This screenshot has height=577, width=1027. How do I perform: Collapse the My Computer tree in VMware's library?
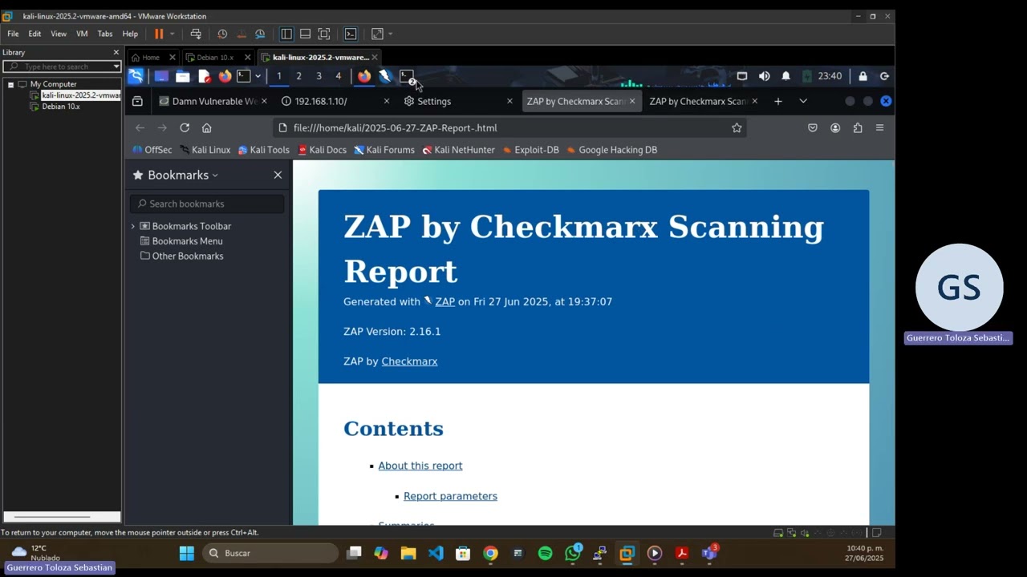[10, 84]
